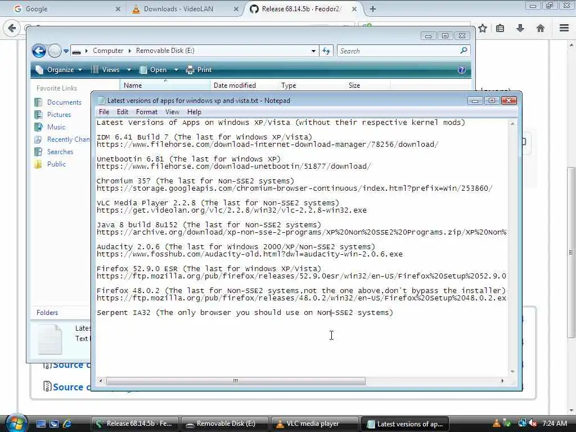Click Notepad horizontal scroll right arrow
Viewport: 576px width, 432px height.
pos(502,381)
